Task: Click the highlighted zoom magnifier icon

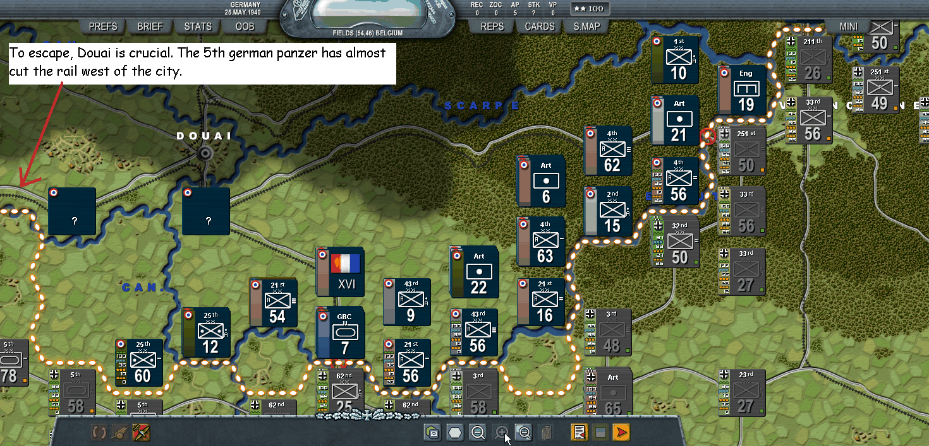Action: pyautogui.click(x=524, y=433)
